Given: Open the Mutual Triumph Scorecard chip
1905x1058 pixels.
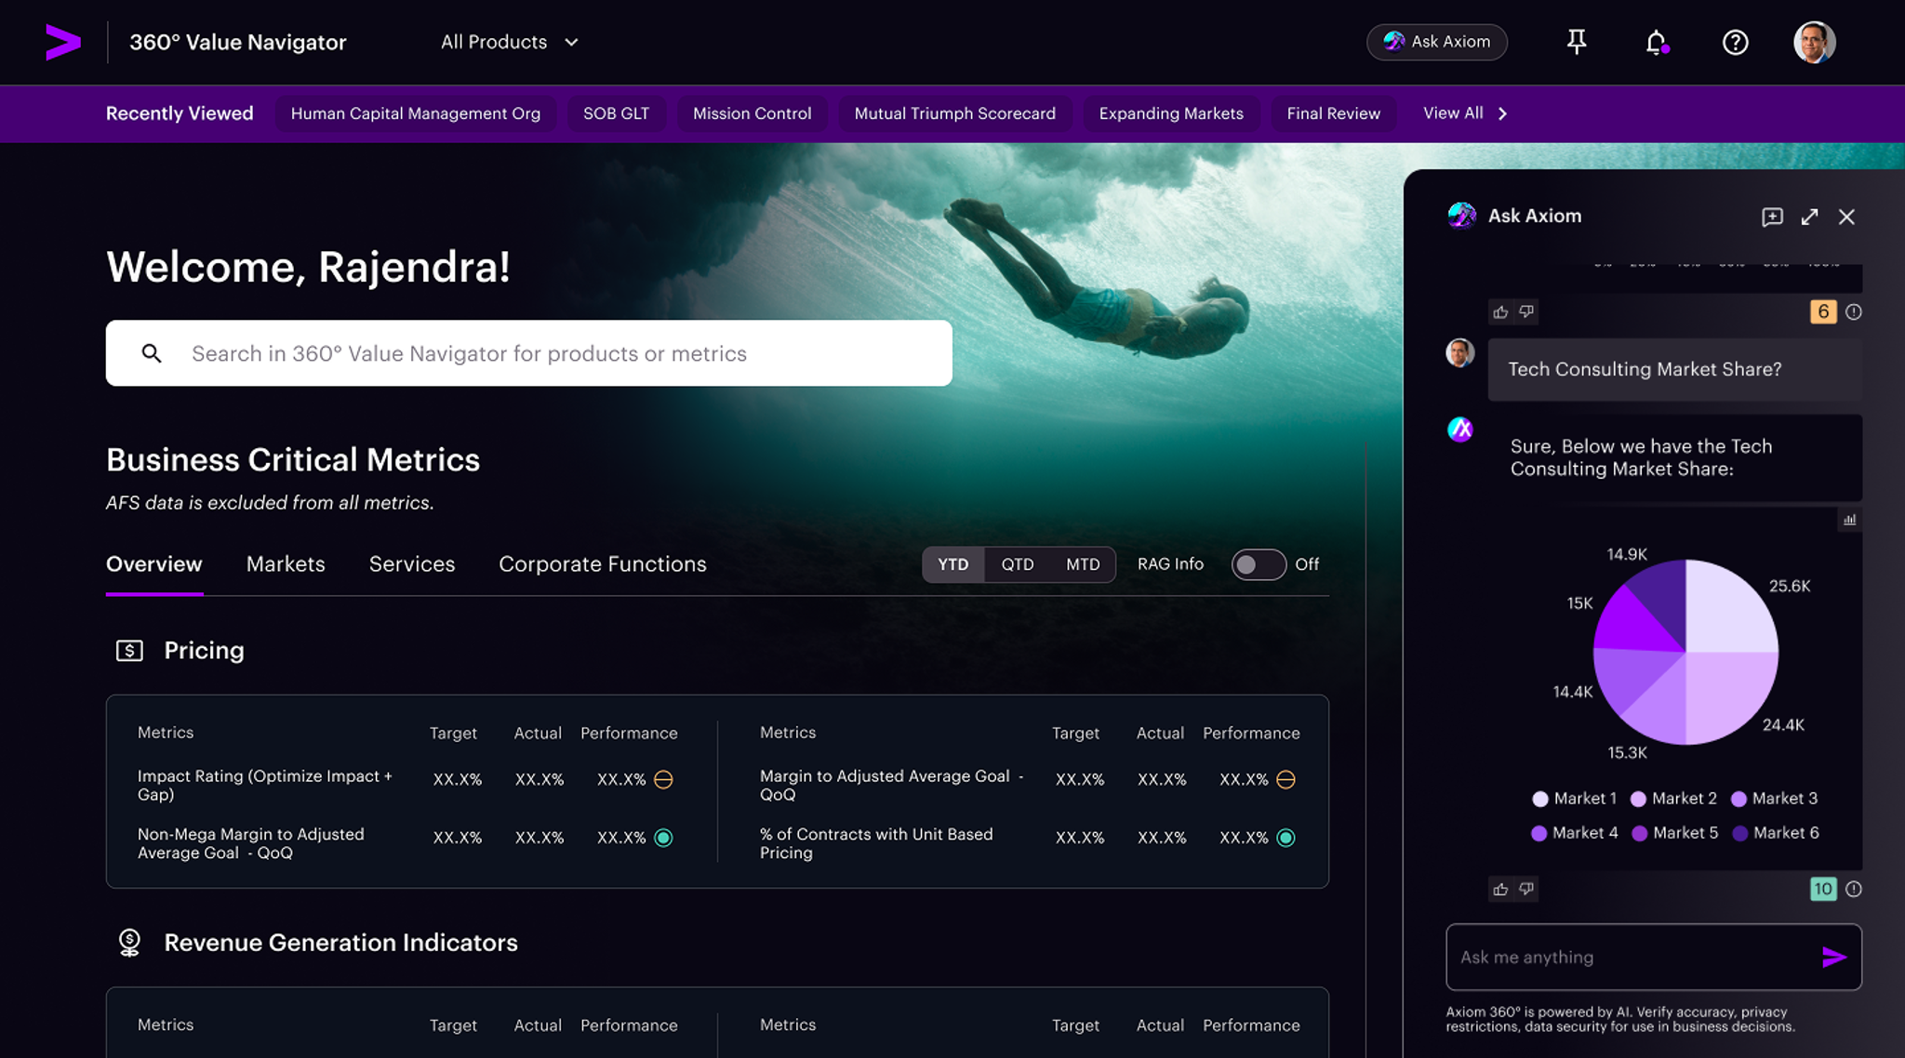Looking at the screenshot, I should pos(955,113).
